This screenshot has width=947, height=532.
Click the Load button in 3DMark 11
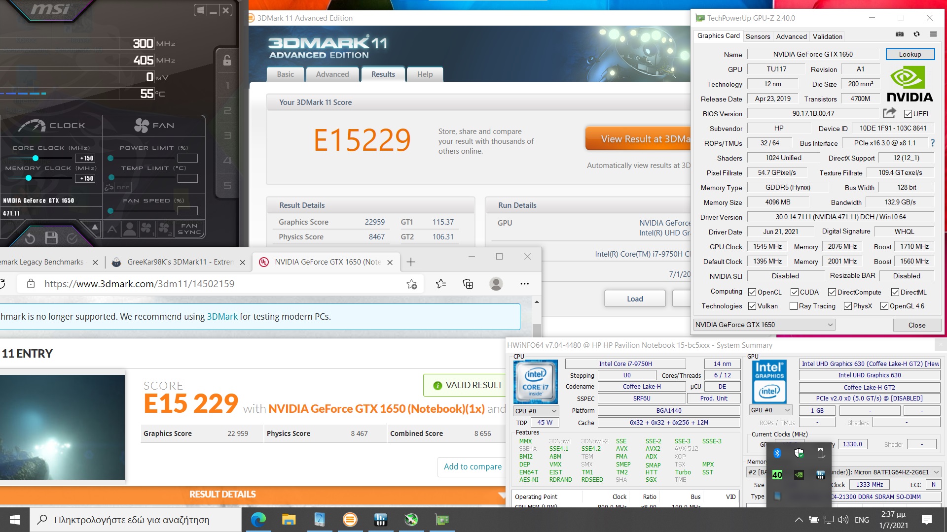[635, 299]
